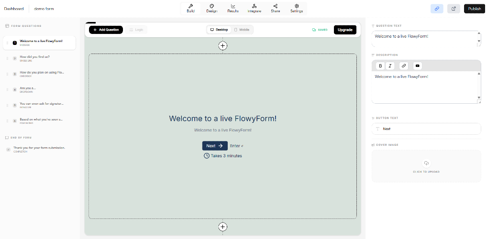Screen dimensions: 487x239
Task: Click the Description text area
Action: [x=426, y=87]
